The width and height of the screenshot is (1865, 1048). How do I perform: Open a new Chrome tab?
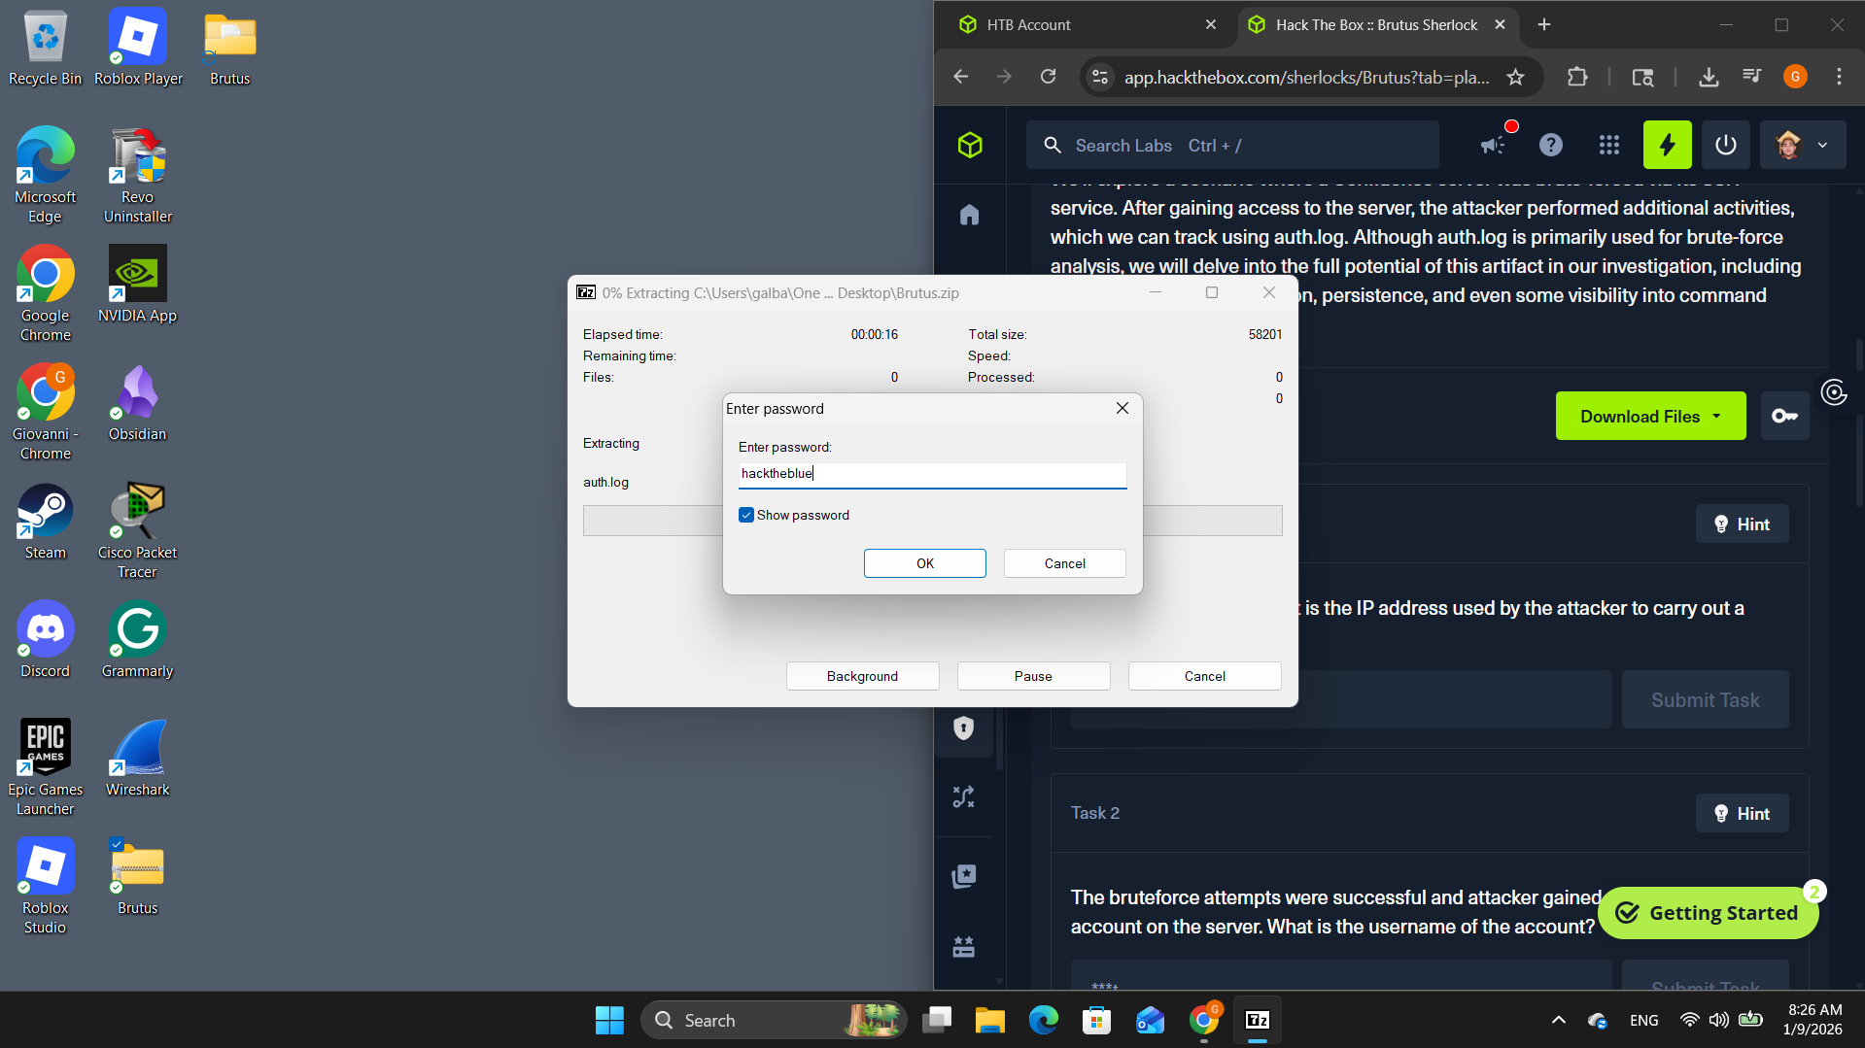click(x=1544, y=25)
